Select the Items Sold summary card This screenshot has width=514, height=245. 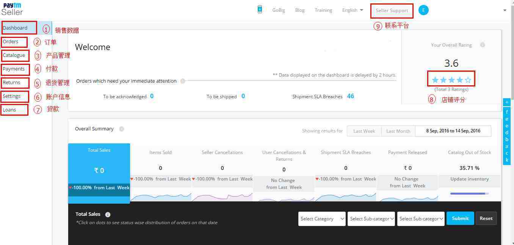[x=161, y=173]
